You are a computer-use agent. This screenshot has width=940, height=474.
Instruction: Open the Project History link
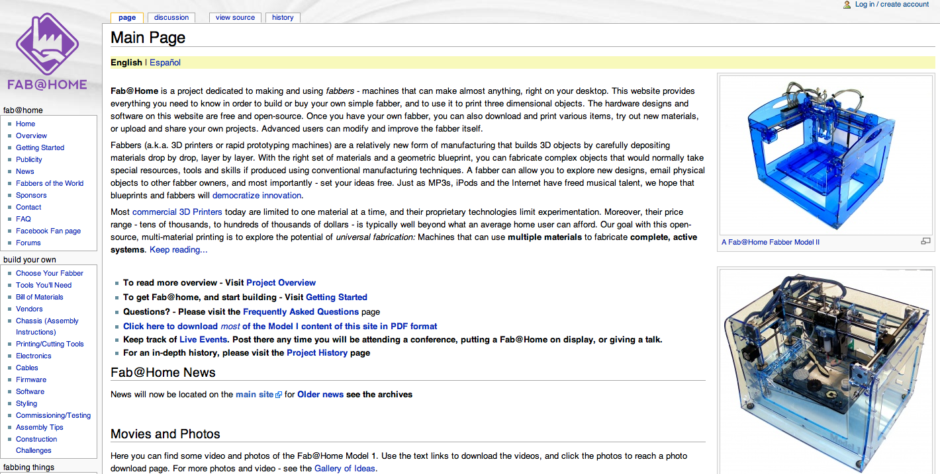coord(317,353)
